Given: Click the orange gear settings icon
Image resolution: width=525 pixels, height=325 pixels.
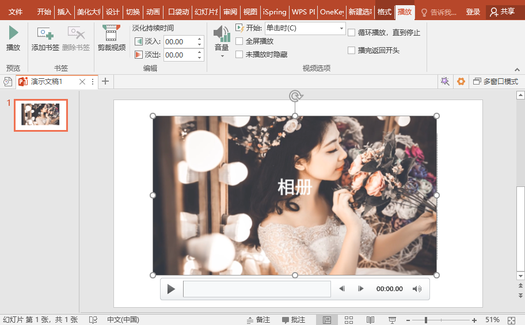Looking at the screenshot, I should [x=461, y=81].
